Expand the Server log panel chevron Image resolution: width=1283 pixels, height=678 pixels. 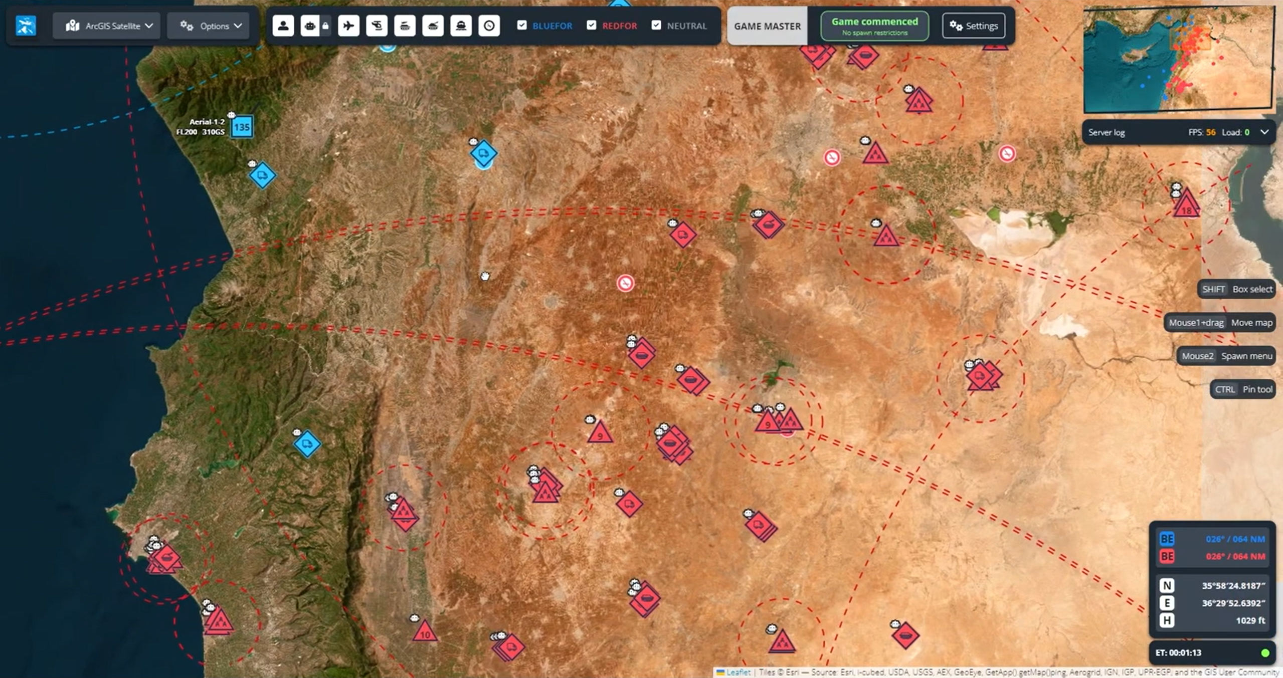(1264, 132)
